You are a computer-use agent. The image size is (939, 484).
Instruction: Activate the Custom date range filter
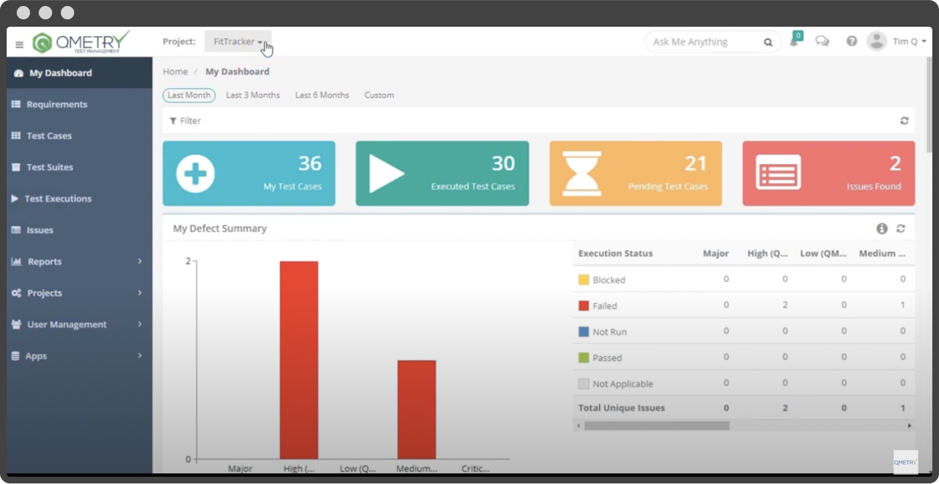tap(379, 95)
